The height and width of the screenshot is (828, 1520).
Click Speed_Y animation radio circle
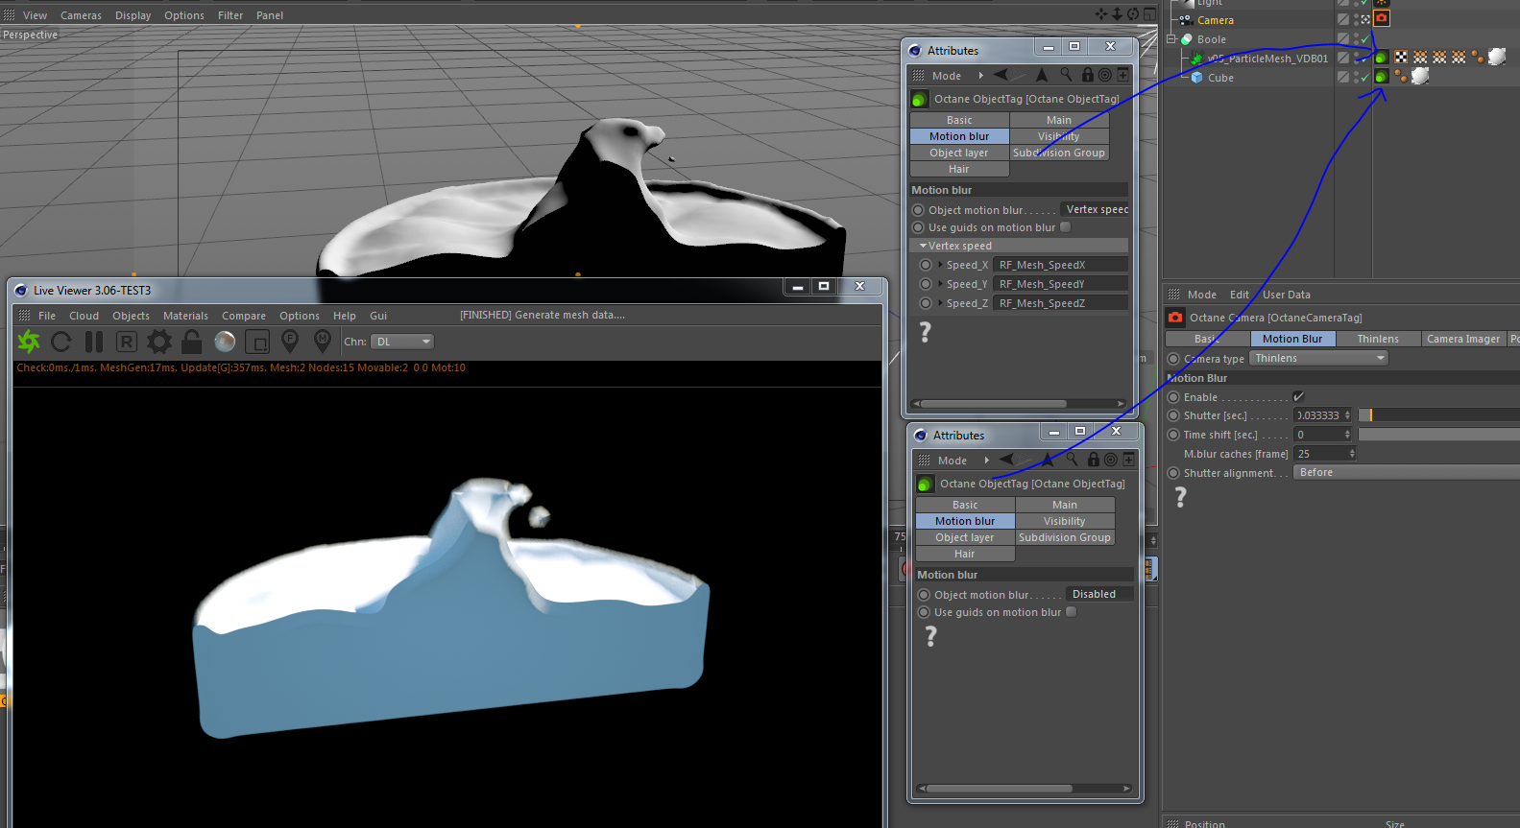(926, 284)
